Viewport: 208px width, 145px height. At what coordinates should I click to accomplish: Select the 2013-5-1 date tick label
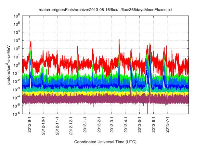click(x=139, y=125)
